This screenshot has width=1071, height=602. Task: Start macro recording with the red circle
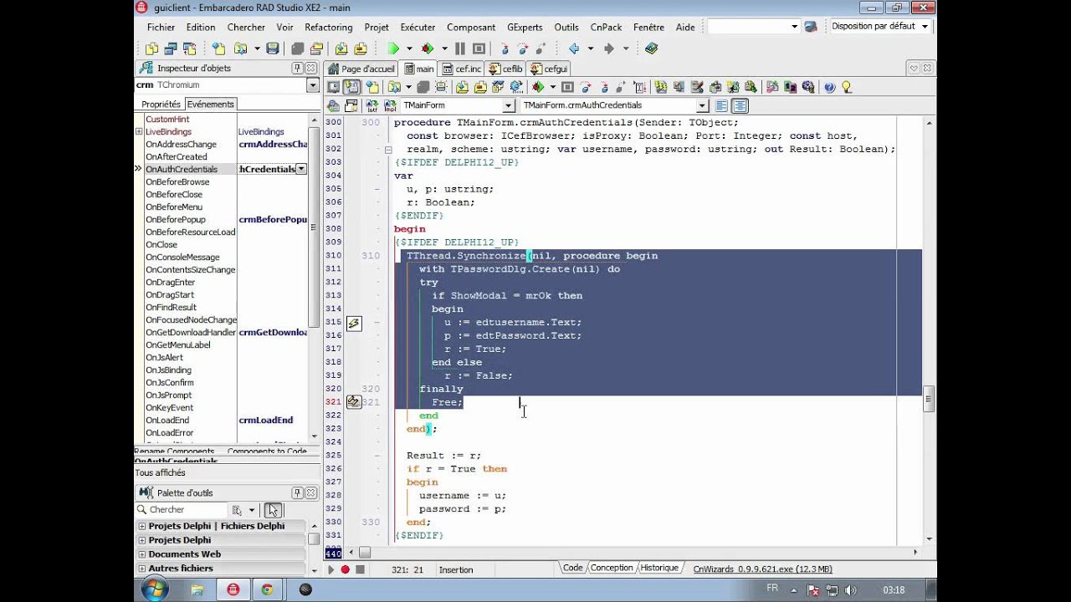(345, 569)
